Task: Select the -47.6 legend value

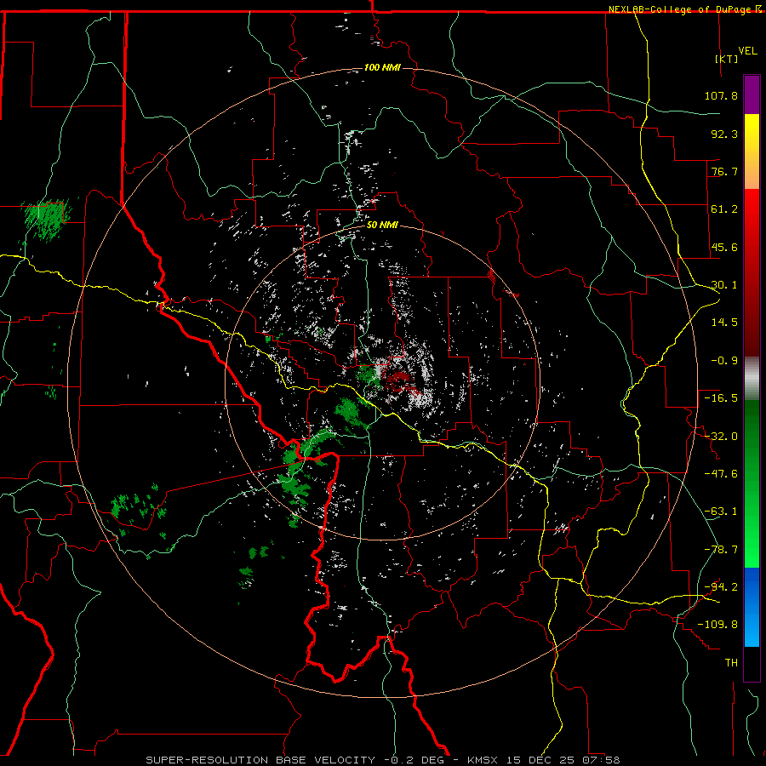Action: [x=721, y=474]
